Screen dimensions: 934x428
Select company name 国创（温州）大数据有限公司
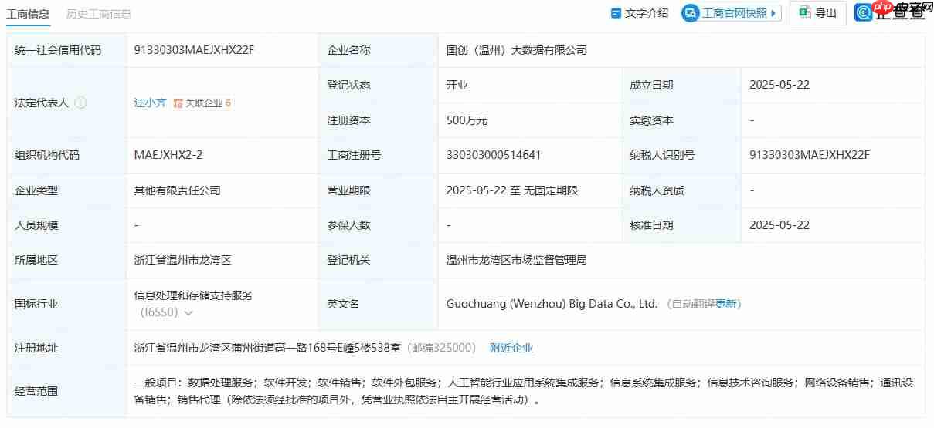[x=517, y=50]
